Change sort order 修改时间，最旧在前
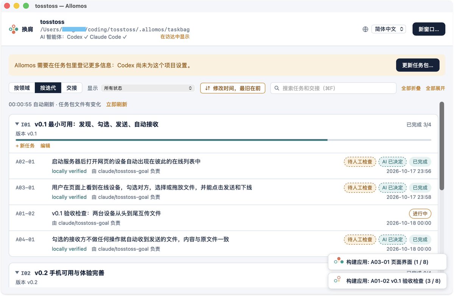The image size is (454, 296). click(x=233, y=88)
